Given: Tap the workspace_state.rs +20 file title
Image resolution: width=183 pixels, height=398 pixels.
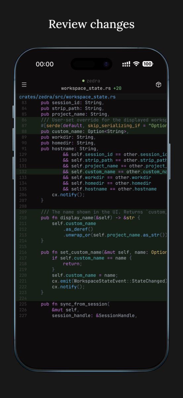Looking at the screenshot, I should tap(91, 88).
